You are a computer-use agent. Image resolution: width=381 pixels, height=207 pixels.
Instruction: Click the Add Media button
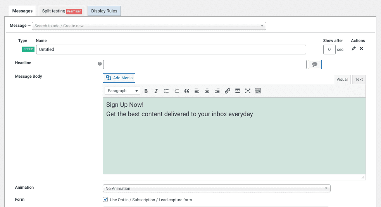(119, 78)
